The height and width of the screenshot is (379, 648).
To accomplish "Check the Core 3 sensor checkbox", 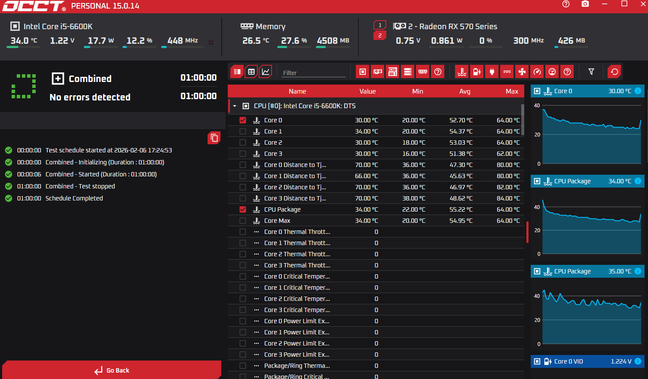I will click(x=243, y=154).
